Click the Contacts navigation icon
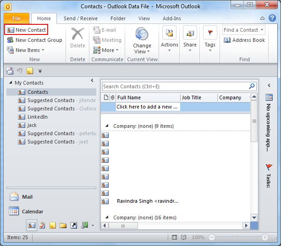This screenshot has width=281, height=246. pos(32,225)
